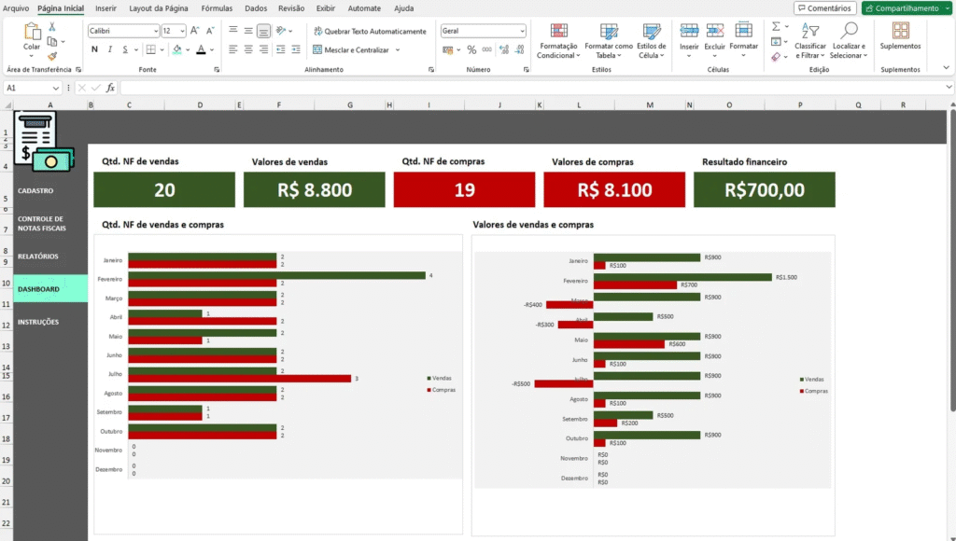
Task: Click the Cut scissors icon
Action: point(52,27)
